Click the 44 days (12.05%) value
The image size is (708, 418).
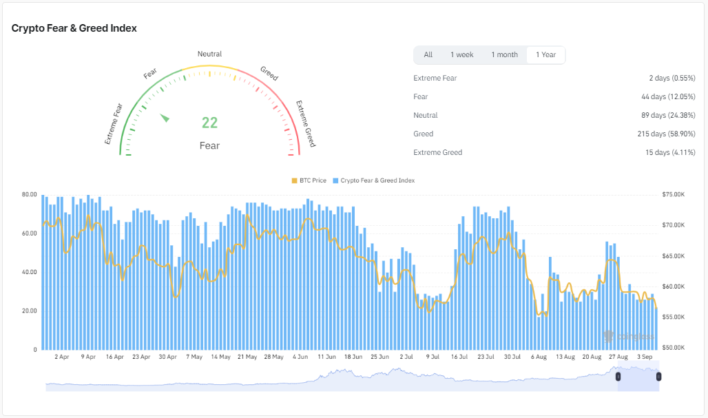[668, 96]
